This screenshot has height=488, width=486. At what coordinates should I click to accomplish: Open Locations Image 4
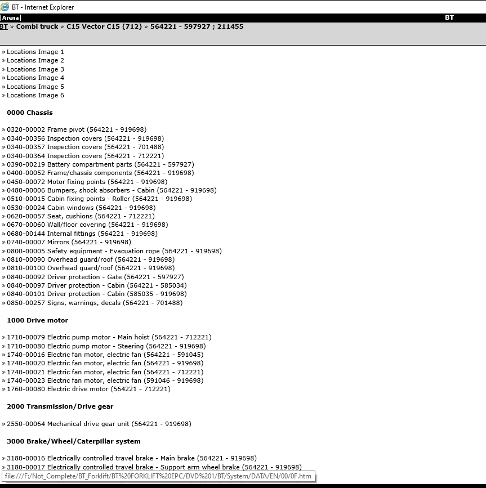[35, 78]
